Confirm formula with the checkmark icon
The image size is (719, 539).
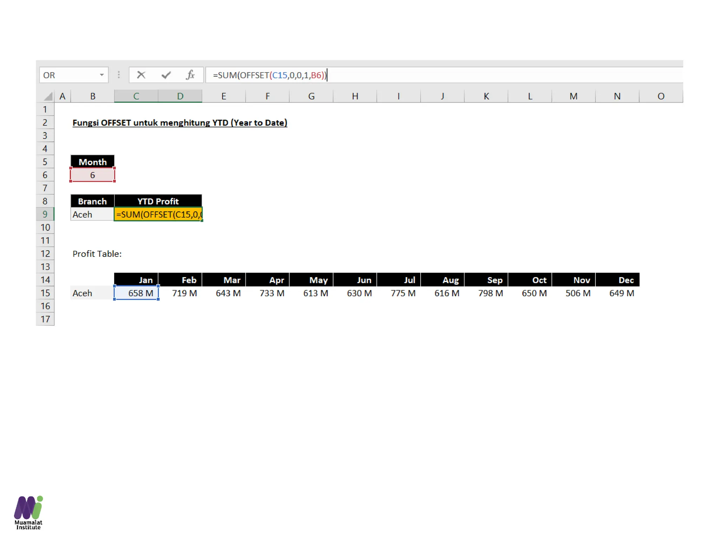(x=166, y=75)
